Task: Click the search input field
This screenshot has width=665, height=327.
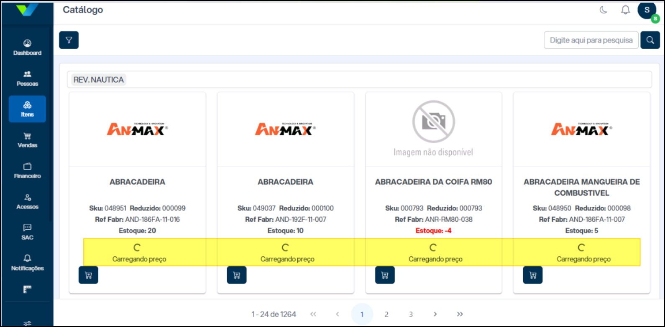Action: click(591, 40)
